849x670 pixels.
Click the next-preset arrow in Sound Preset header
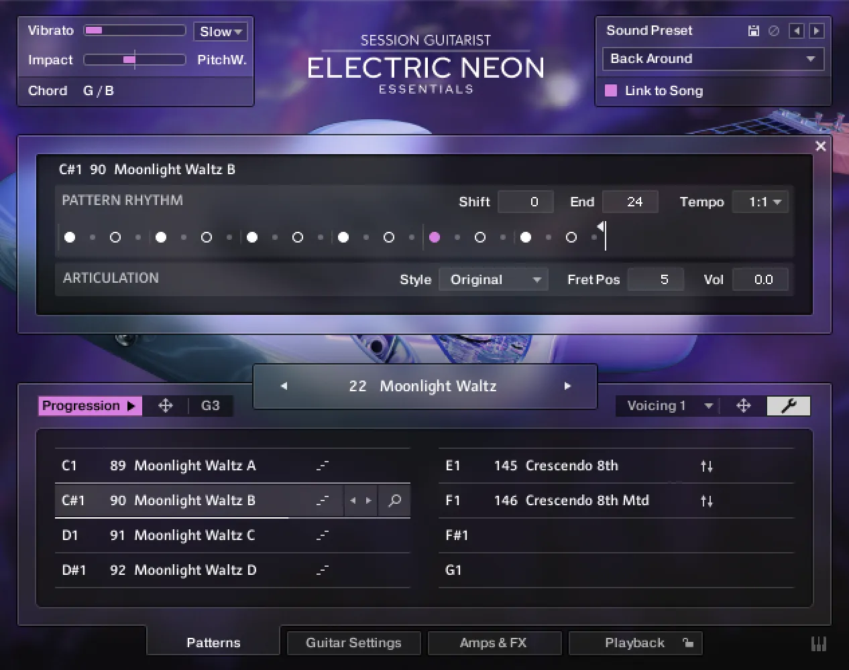pos(815,30)
